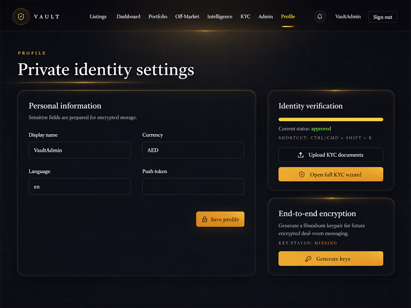Click the Sign out button
This screenshot has width=411, height=308.
click(383, 17)
